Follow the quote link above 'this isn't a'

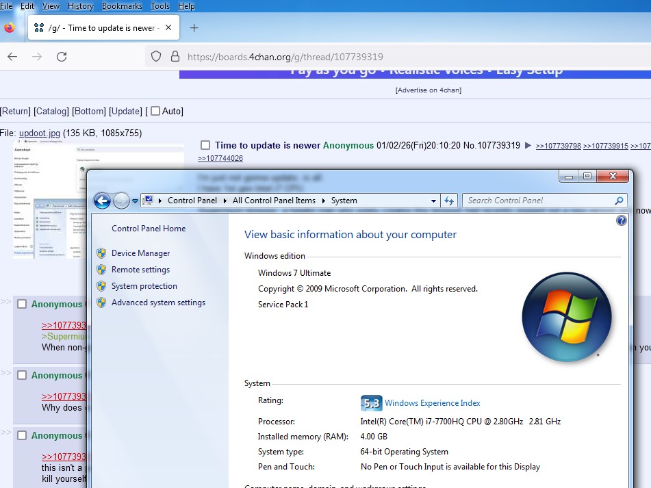click(x=64, y=457)
